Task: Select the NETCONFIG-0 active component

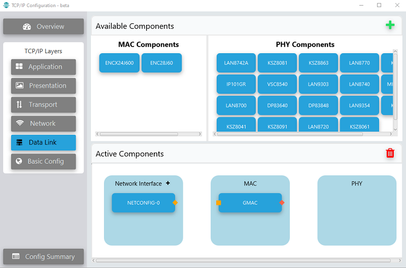Action: 144,203
